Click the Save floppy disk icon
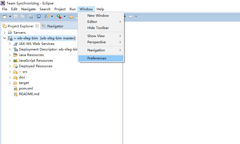 tap(16, 16)
